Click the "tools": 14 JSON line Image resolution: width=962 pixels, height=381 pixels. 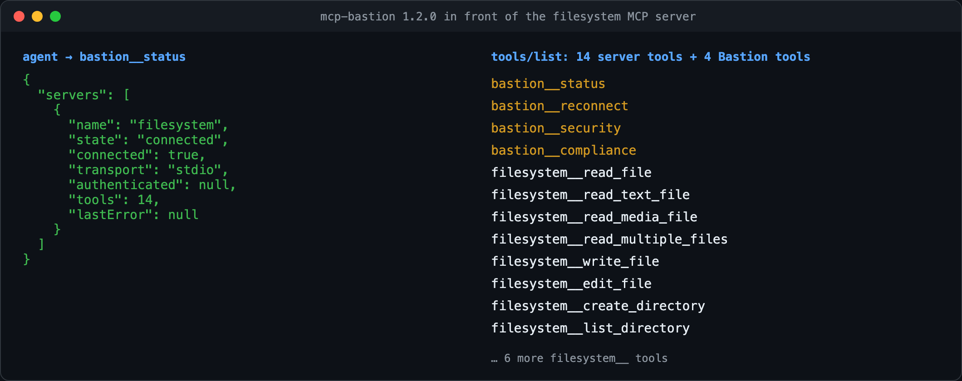[114, 200]
